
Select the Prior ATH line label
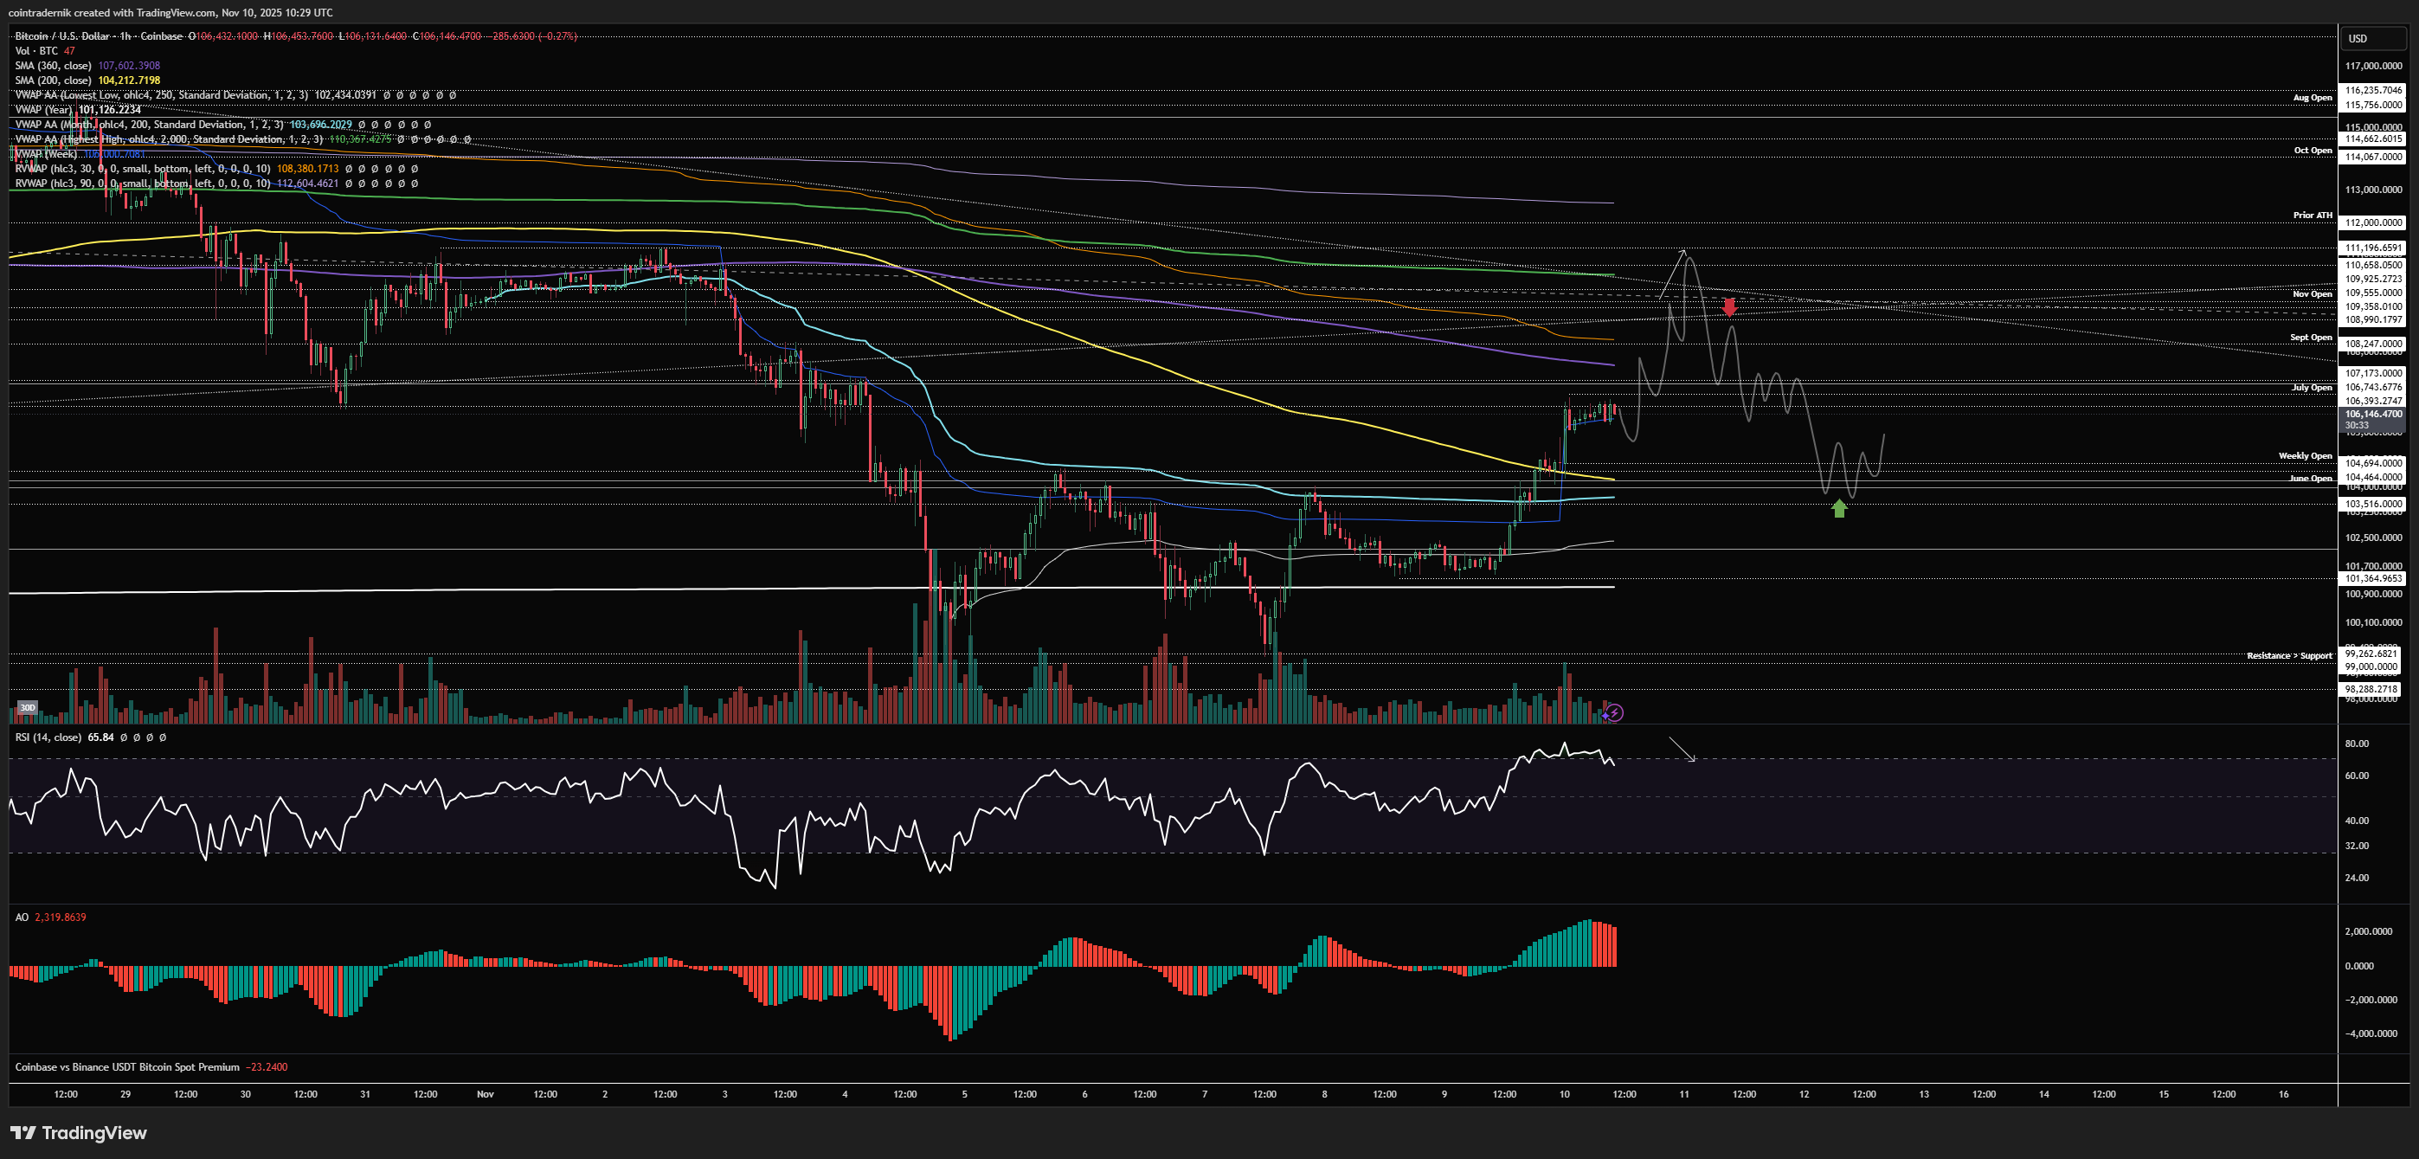click(x=2312, y=215)
